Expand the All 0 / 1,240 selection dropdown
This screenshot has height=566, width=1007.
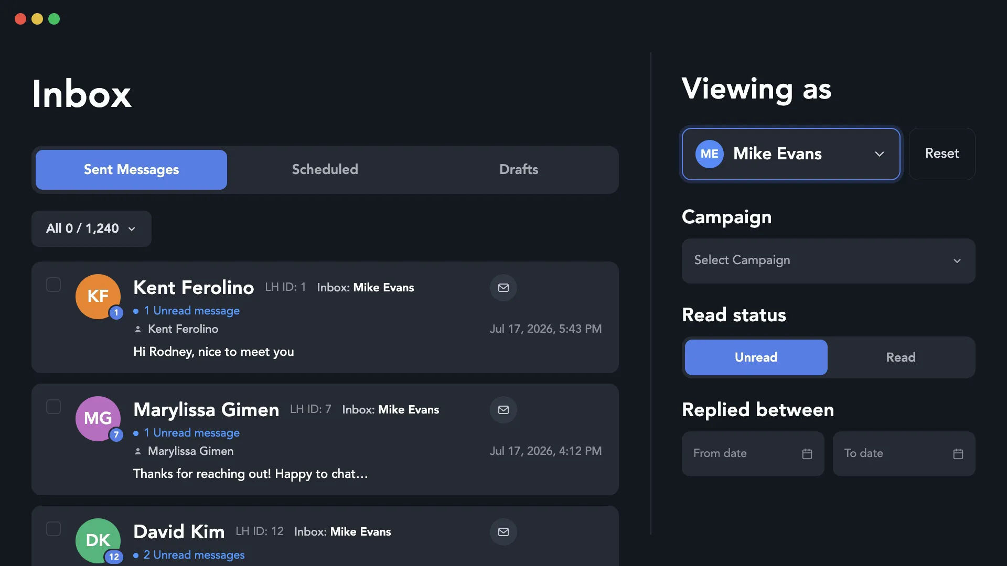pyautogui.click(x=91, y=228)
